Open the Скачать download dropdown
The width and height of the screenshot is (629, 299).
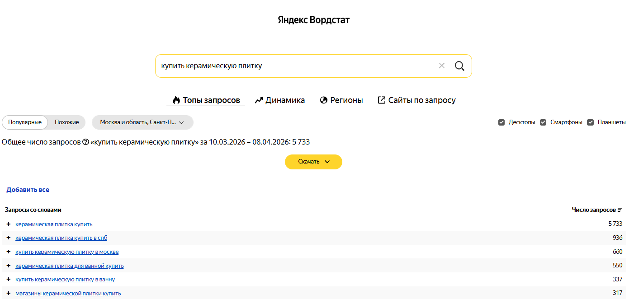313,162
